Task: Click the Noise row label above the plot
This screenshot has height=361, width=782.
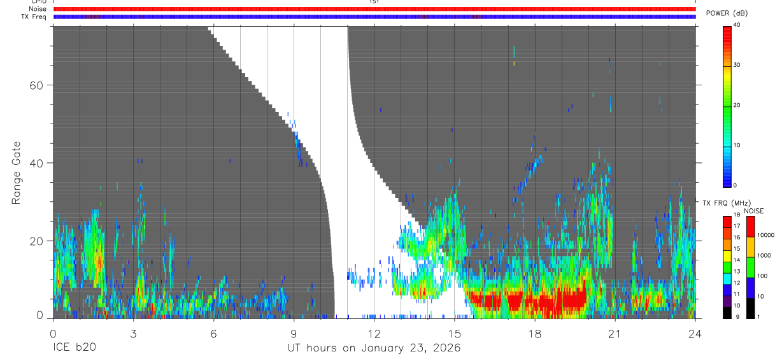Action: (x=38, y=9)
